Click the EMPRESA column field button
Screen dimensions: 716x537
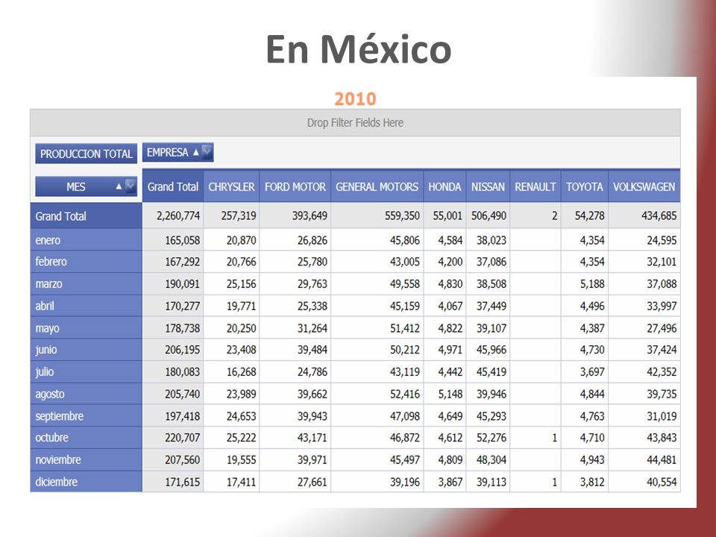tap(178, 152)
